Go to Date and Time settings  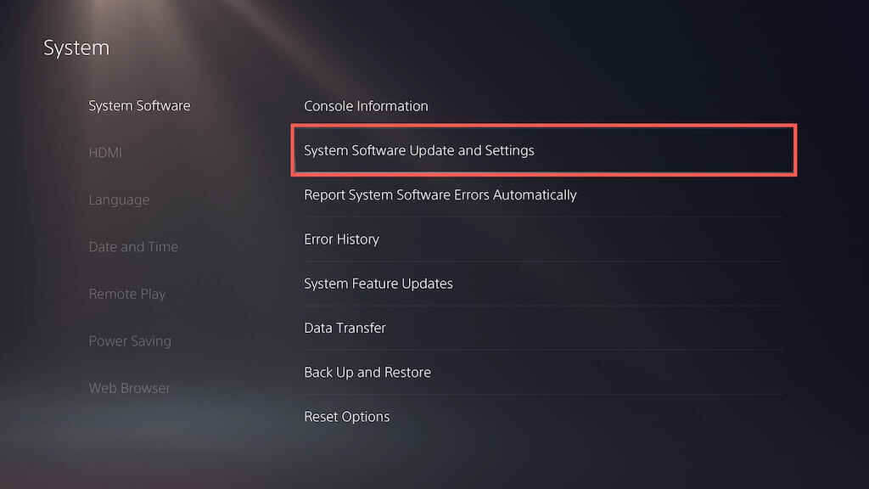(x=133, y=247)
